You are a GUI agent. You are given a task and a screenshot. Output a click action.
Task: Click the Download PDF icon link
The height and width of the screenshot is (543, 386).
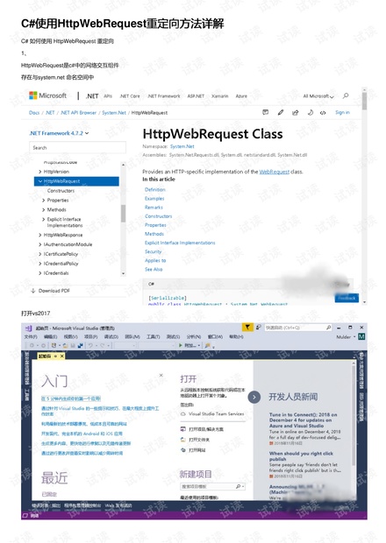tap(33, 291)
